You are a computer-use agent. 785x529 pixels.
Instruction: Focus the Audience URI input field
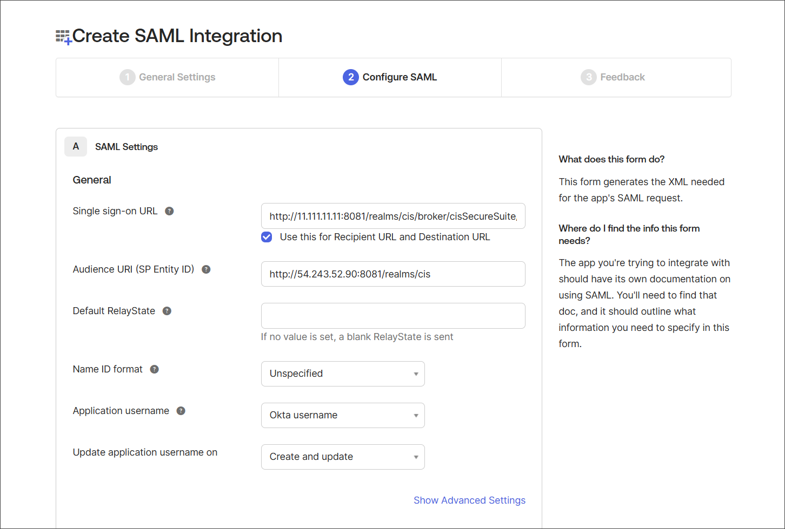pyautogui.click(x=393, y=274)
